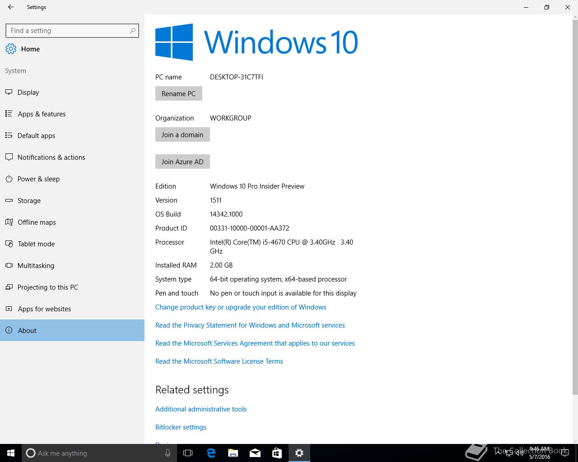
Task: Click the OS Build value 14342.1000
Action: (226, 214)
